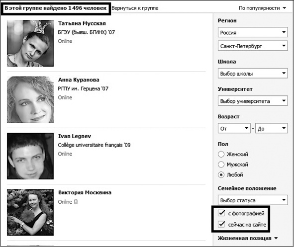294x247 pixels.
Task: Open the Россия country dropdown
Action: (253, 32)
